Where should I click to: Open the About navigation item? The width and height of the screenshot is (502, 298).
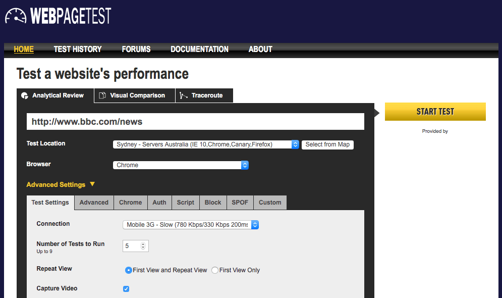coord(260,49)
